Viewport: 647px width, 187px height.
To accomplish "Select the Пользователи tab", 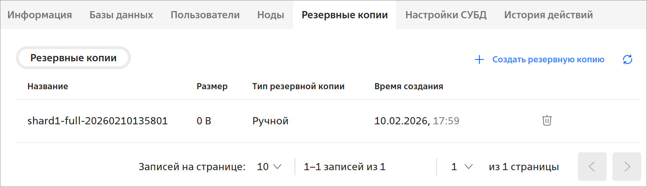I will [205, 15].
